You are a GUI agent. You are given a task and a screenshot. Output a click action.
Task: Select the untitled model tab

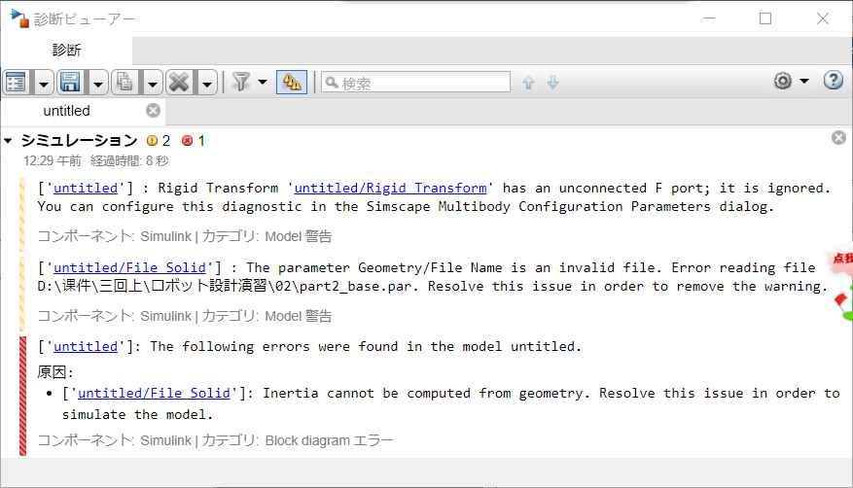(x=66, y=111)
